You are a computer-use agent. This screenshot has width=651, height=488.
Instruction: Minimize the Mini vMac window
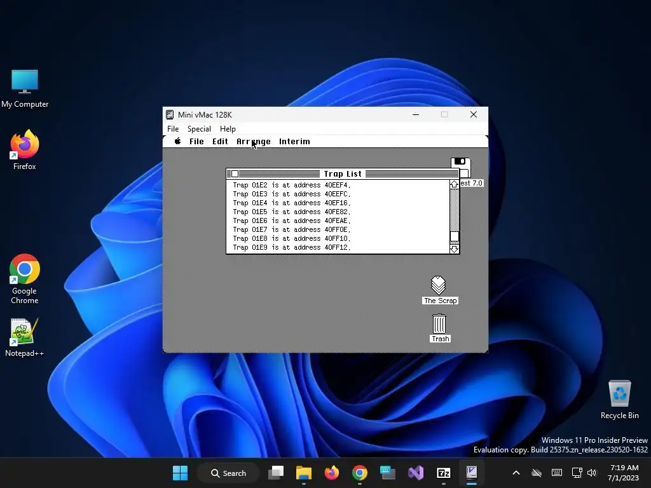[416, 114]
